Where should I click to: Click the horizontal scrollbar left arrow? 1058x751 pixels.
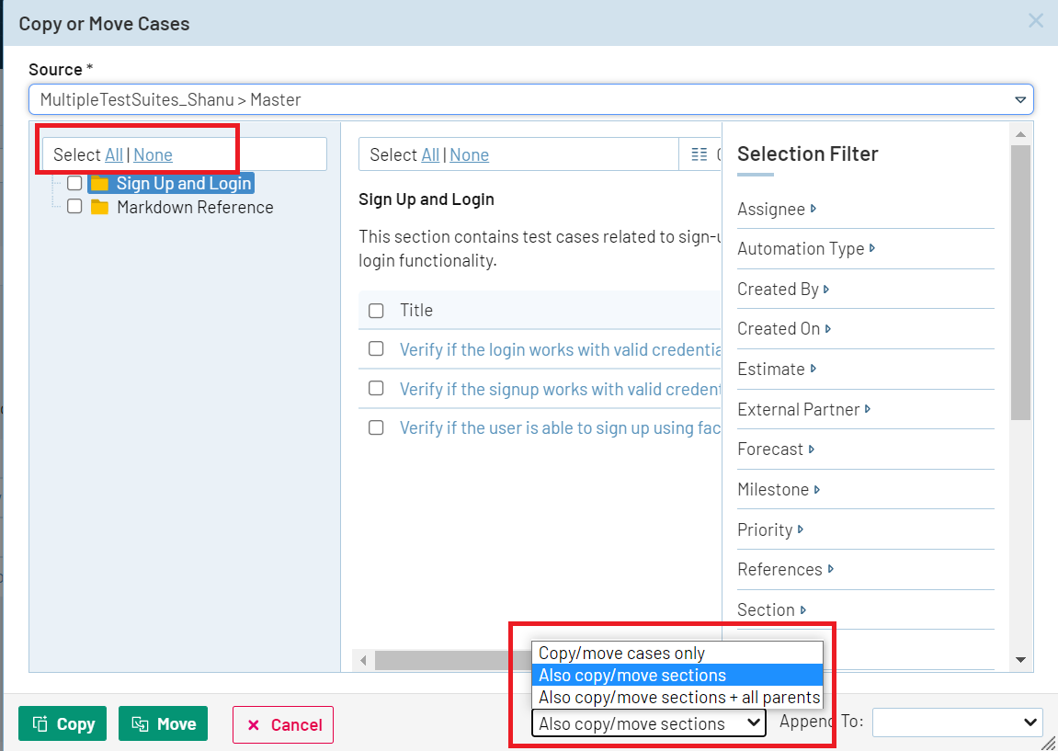pyautogui.click(x=364, y=660)
